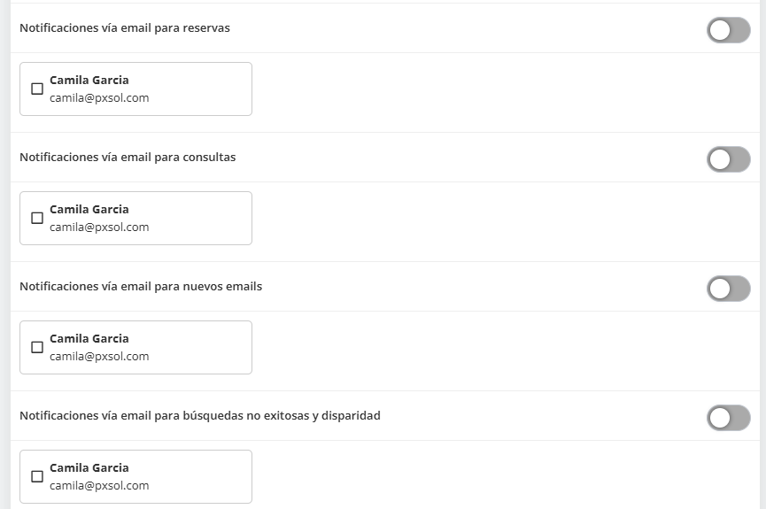This screenshot has height=509, width=766.
Task: Click camila@pxsol.com address under consultas
Action: (x=99, y=228)
